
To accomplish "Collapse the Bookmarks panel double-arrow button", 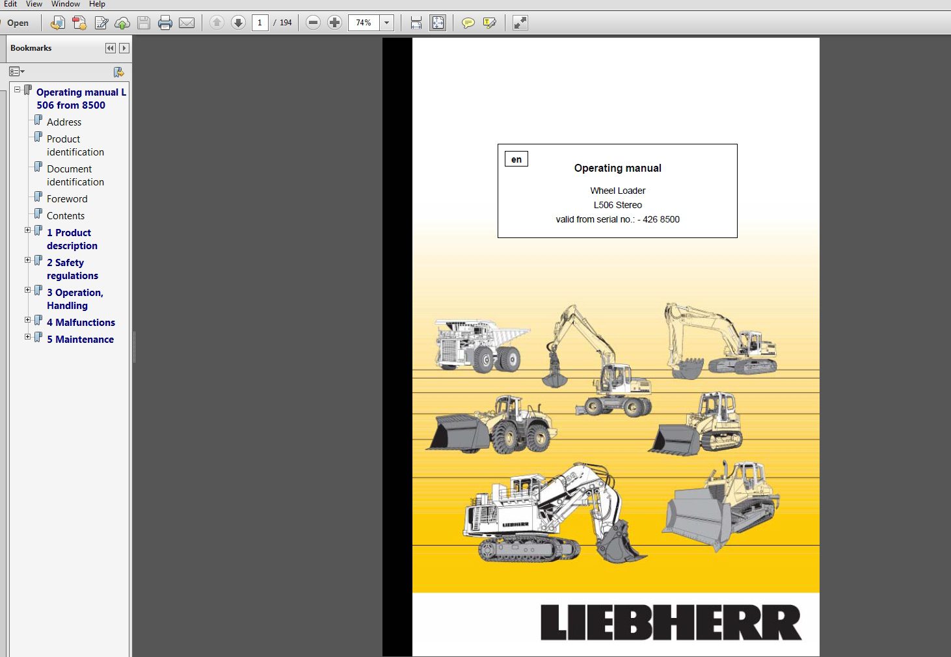I will point(111,48).
